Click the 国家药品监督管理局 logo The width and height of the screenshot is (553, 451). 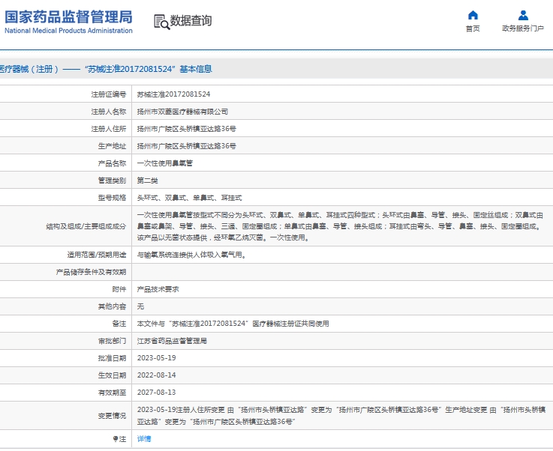click(68, 17)
